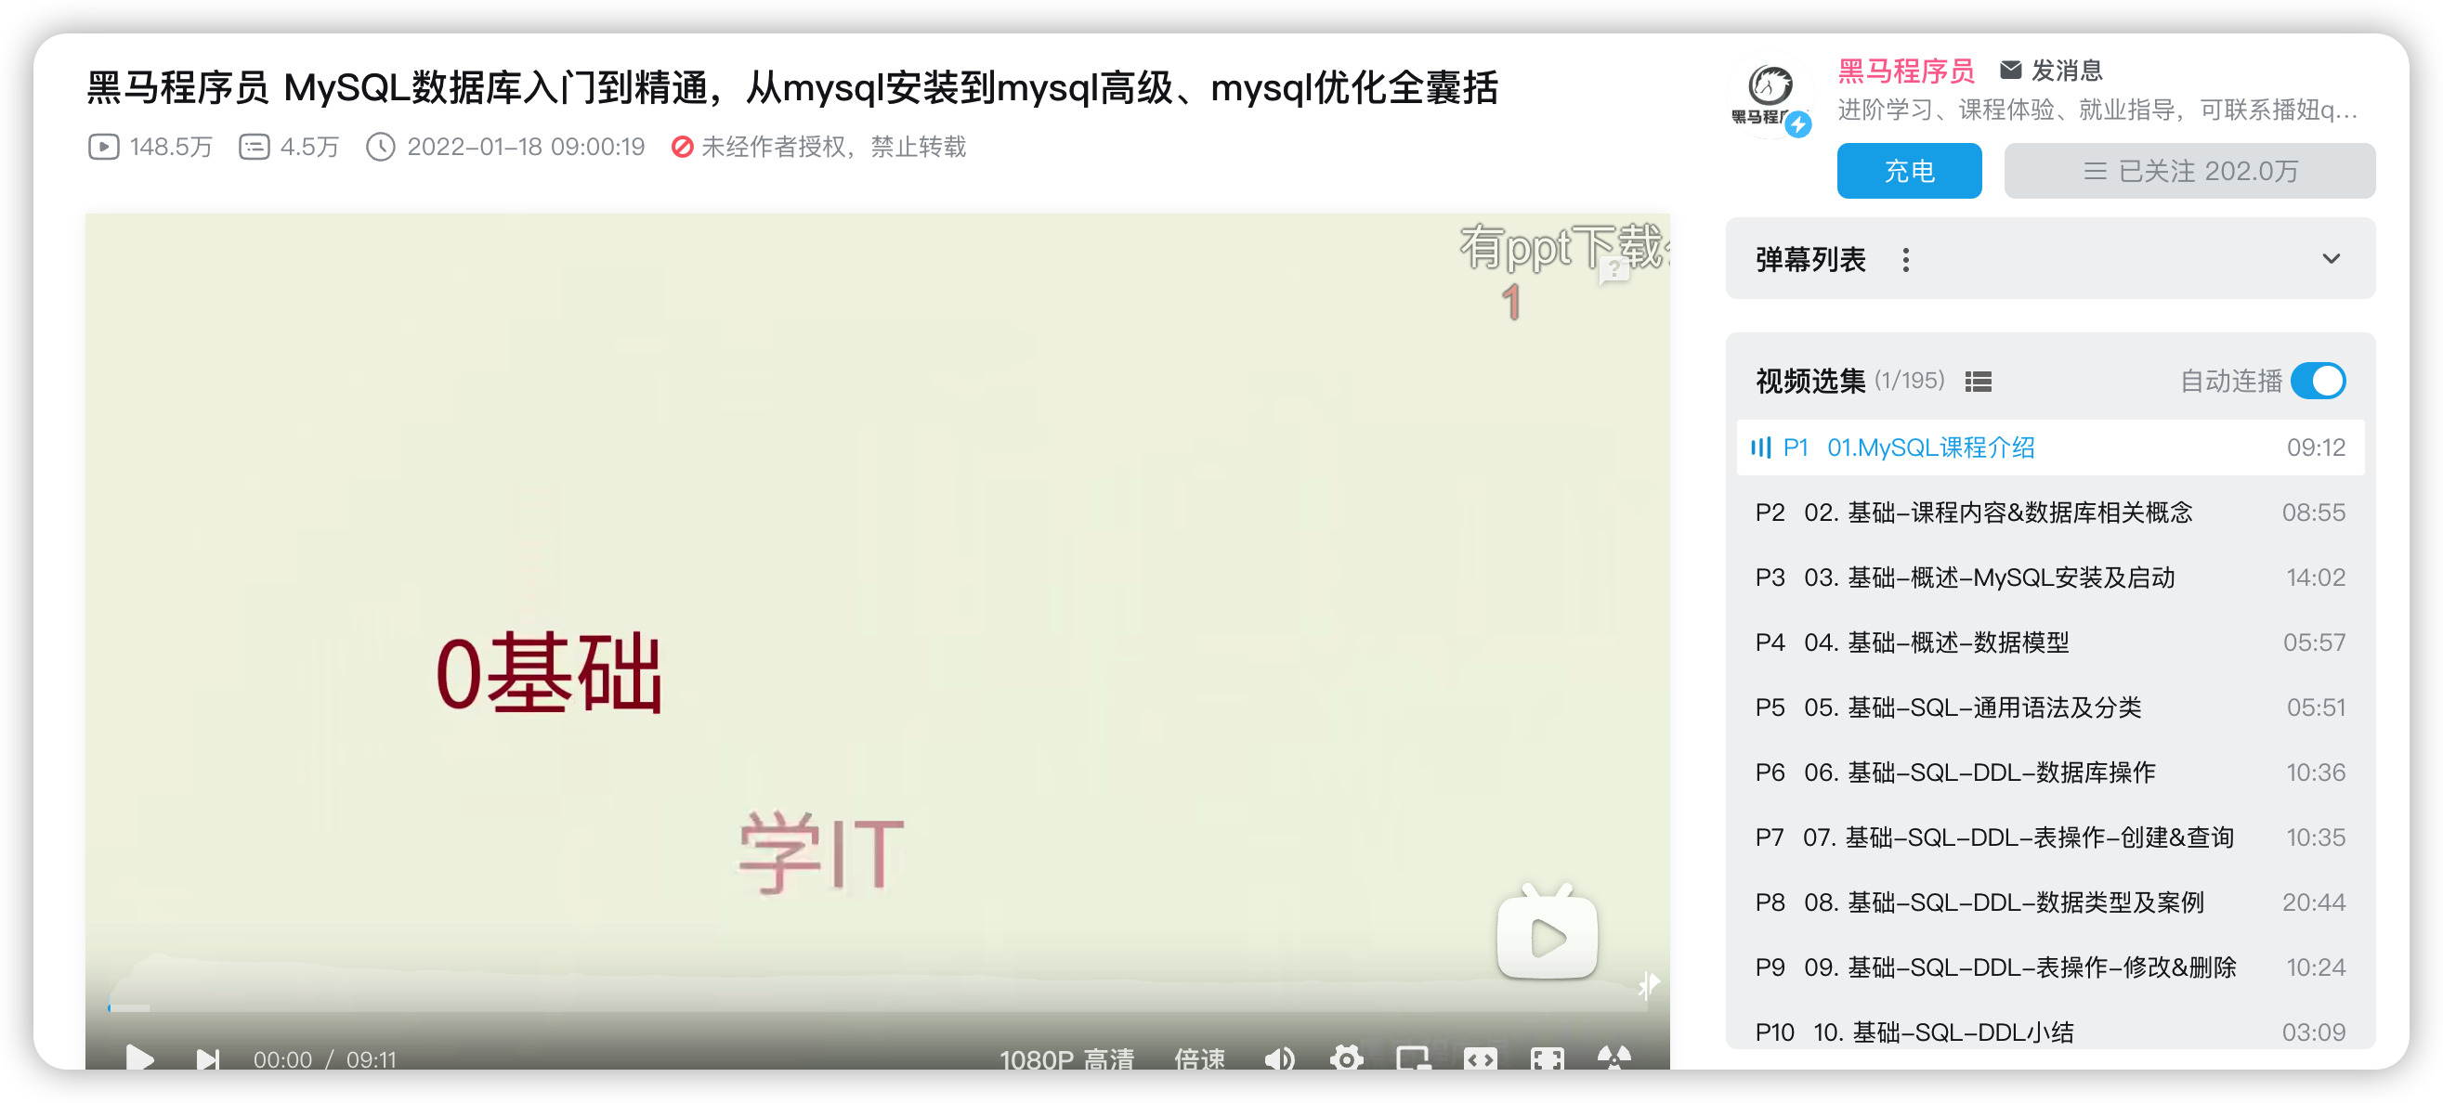Select episode P9 表操作-修改&删除
The height and width of the screenshot is (1103, 2443).
point(2050,967)
